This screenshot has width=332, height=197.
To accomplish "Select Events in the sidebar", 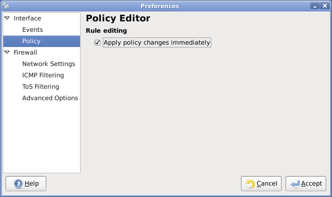I will [33, 30].
